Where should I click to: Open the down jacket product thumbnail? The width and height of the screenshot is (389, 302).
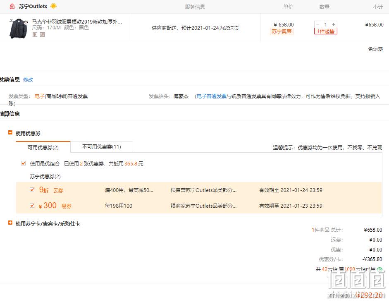pyautogui.click(x=18, y=28)
